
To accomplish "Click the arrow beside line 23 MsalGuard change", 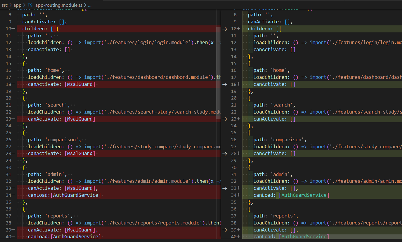I will (224, 119).
